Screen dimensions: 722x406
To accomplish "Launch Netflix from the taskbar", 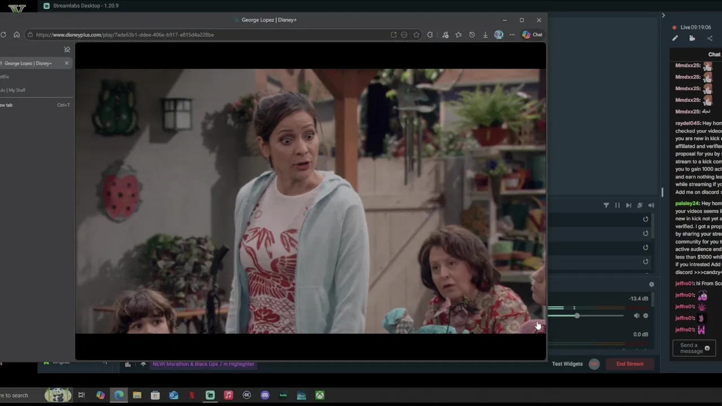I will pyautogui.click(x=192, y=395).
